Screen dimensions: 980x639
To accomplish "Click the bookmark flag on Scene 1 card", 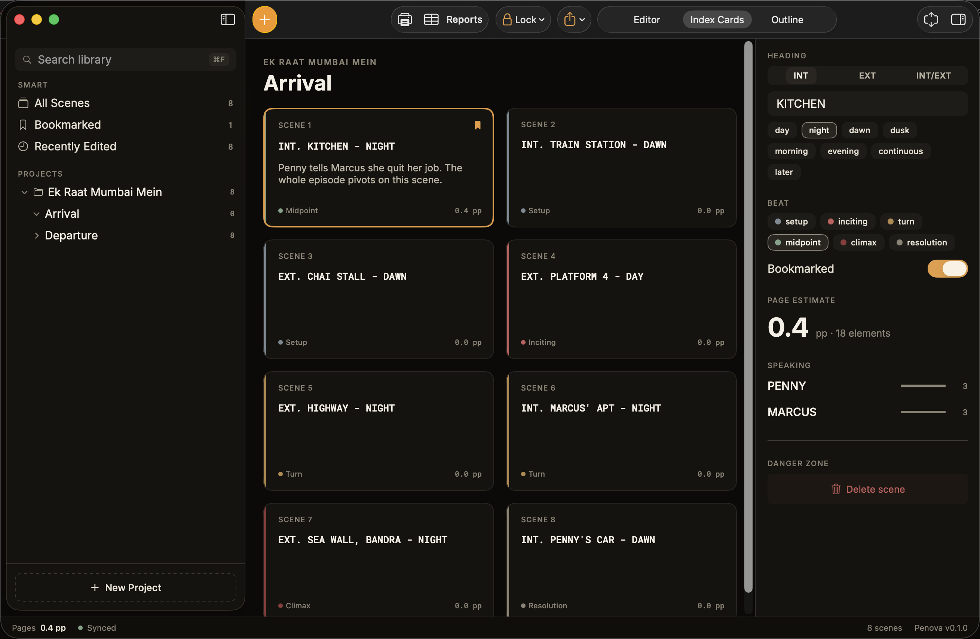I will (478, 125).
